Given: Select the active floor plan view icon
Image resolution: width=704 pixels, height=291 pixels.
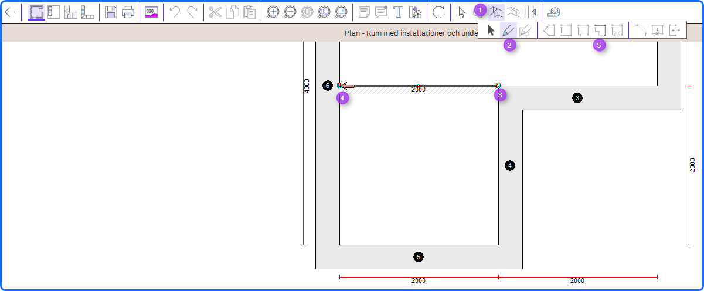Looking at the screenshot, I should pos(36,12).
